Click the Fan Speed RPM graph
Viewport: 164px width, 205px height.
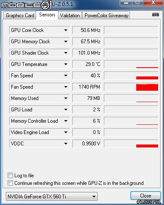coord(131,87)
